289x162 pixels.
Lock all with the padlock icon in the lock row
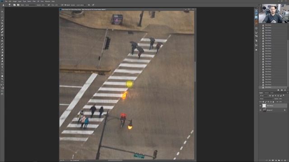pyautogui.click(x=273, y=102)
